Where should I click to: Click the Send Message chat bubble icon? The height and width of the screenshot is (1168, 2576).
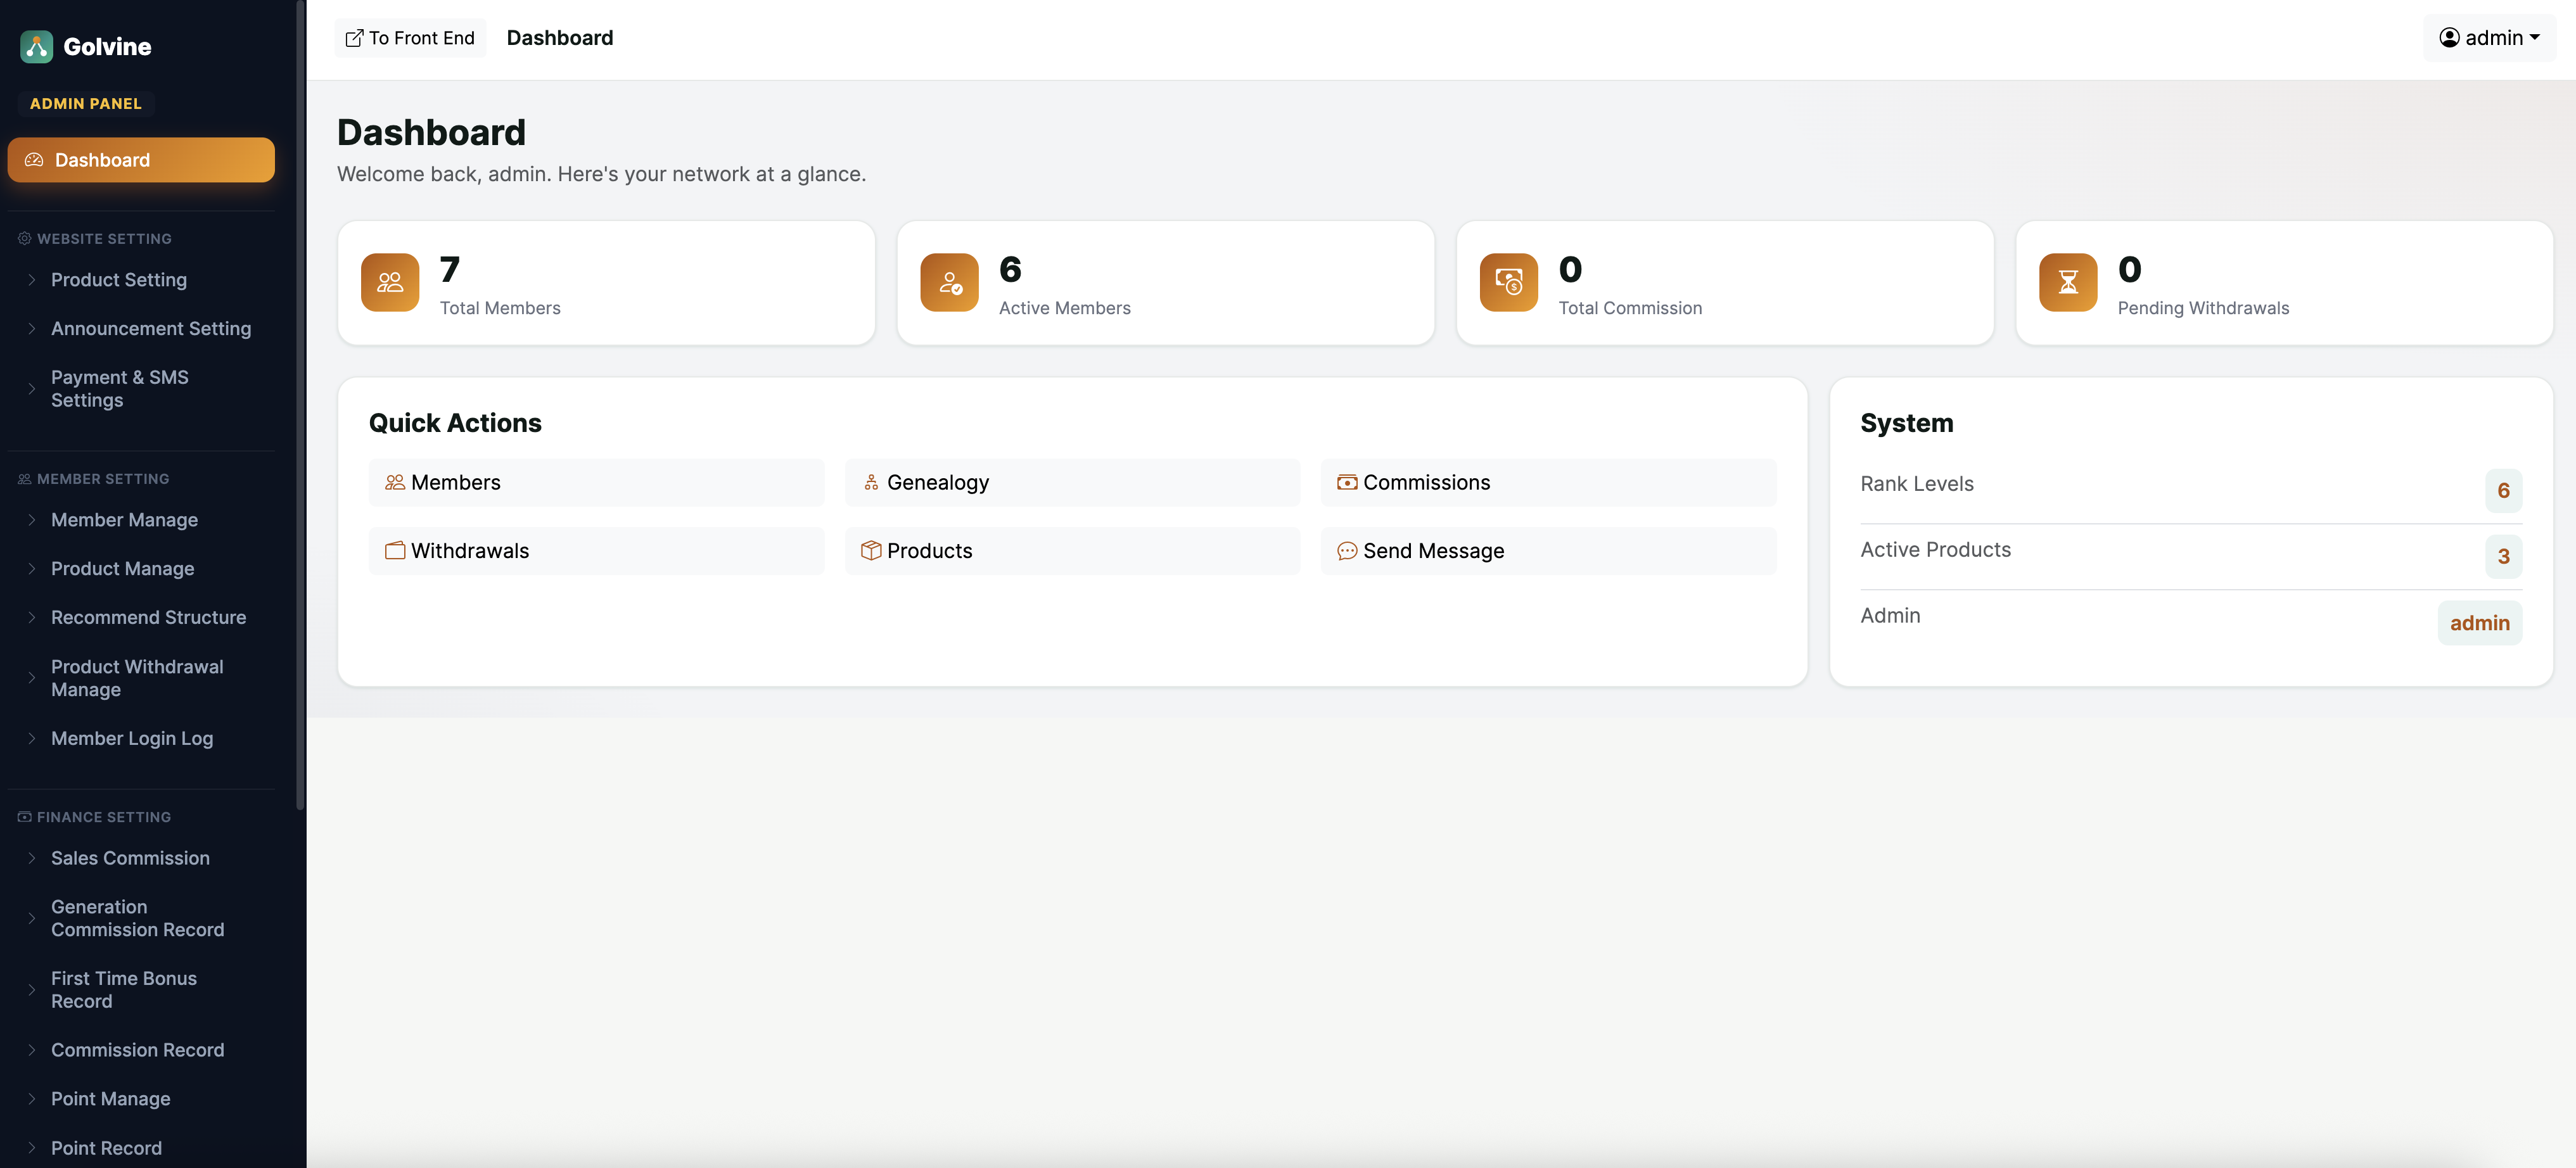click(x=1347, y=550)
